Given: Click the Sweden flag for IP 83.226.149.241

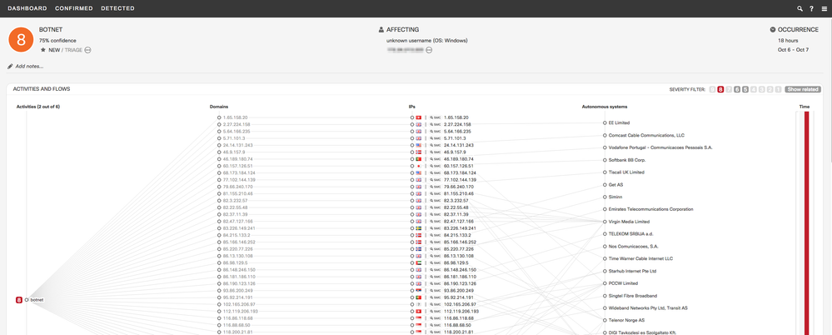Looking at the screenshot, I should (x=419, y=227).
